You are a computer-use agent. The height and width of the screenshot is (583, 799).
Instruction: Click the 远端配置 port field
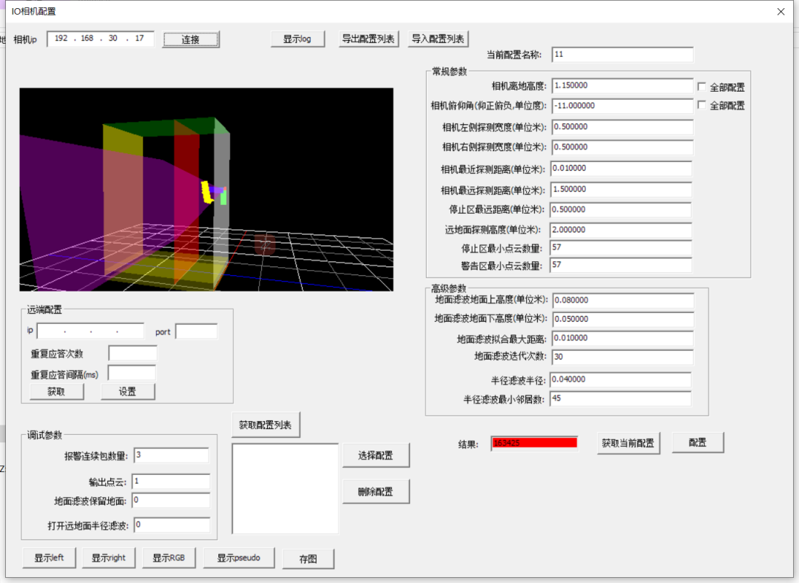pyautogui.click(x=196, y=331)
